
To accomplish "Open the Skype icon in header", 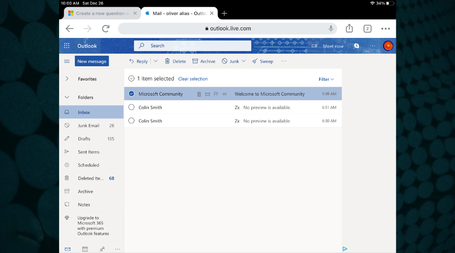I will pyautogui.click(x=356, y=46).
